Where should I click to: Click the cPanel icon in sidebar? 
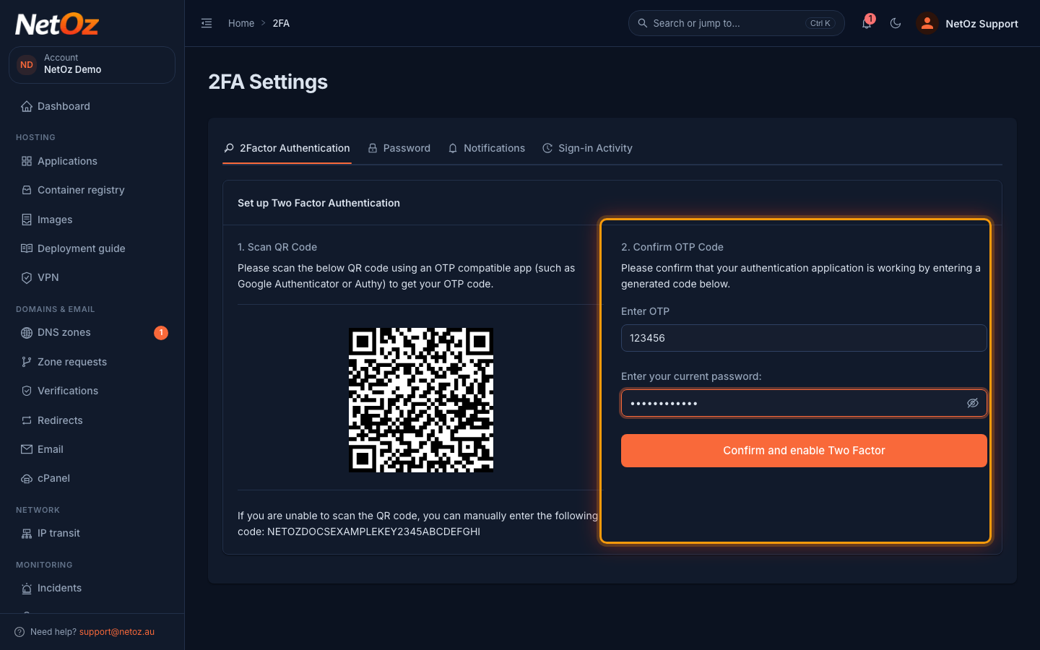[x=27, y=478]
